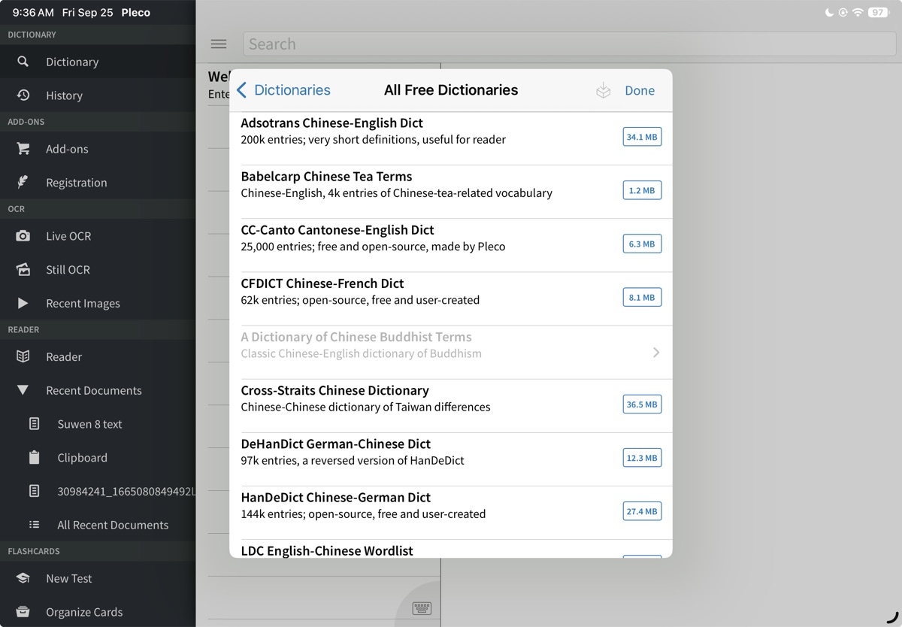Click the All Recent Documents list icon
This screenshot has width=902, height=627.
click(x=35, y=525)
